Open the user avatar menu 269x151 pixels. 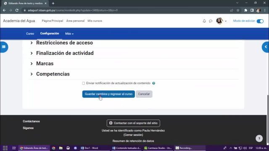tap(222, 21)
